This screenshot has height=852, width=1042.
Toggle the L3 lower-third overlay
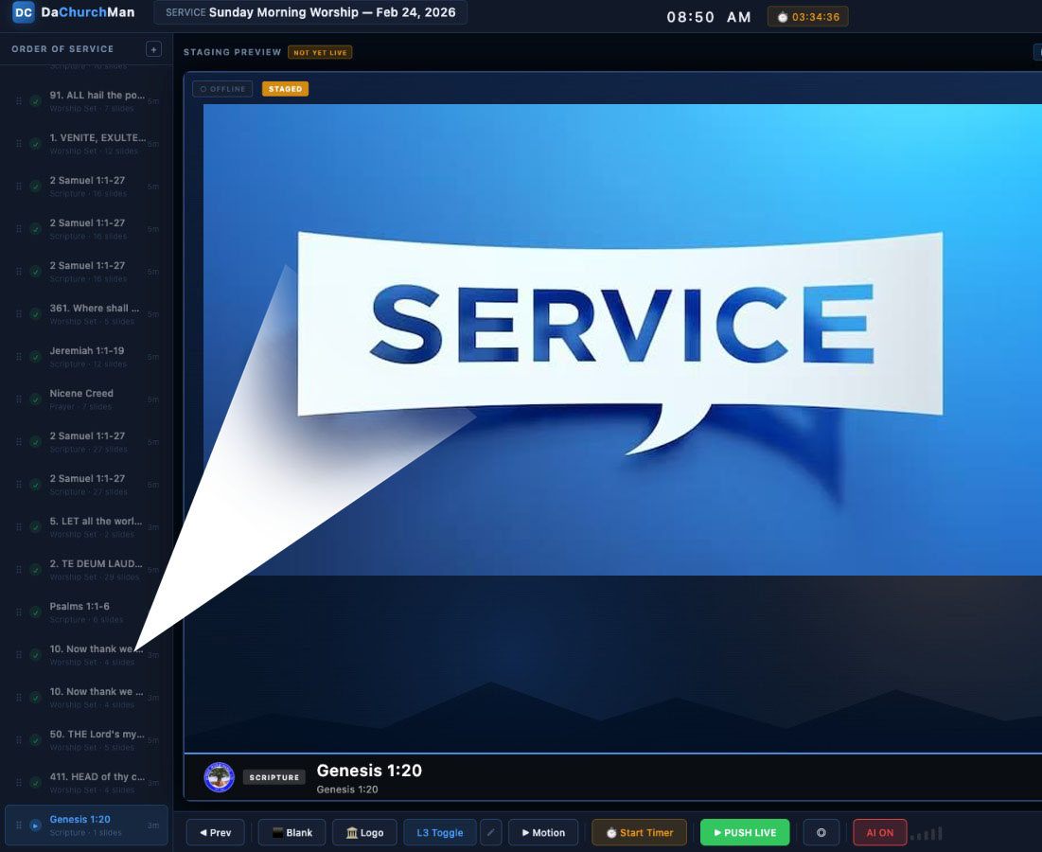tap(439, 832)
